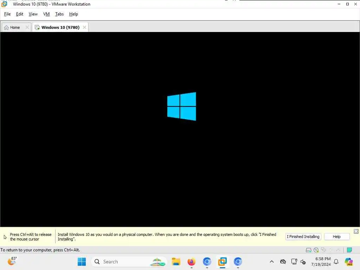Click the VMware Workstation taskbar icon
Screen dimensions: 360x270
222,262
